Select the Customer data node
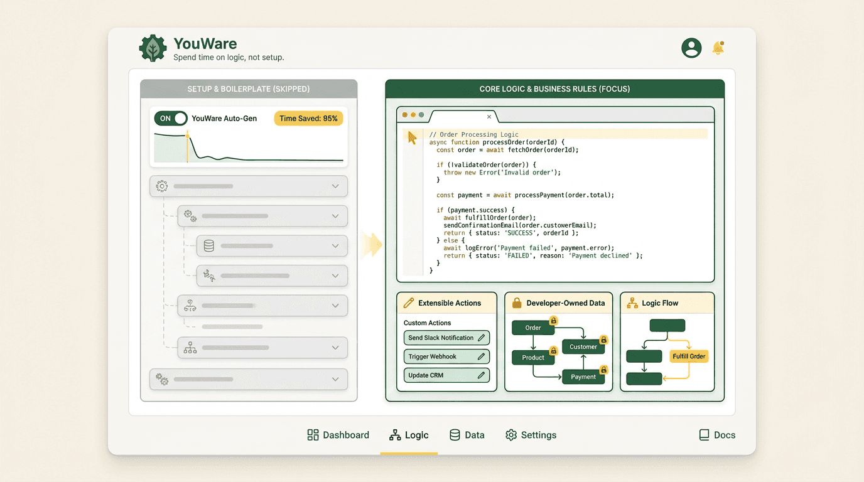Viewport: 864px width, 482px height. coord(583,346)
